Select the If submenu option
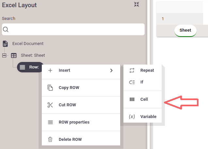The height and width of the screenshot is (149, 208). tap(142, 82)
